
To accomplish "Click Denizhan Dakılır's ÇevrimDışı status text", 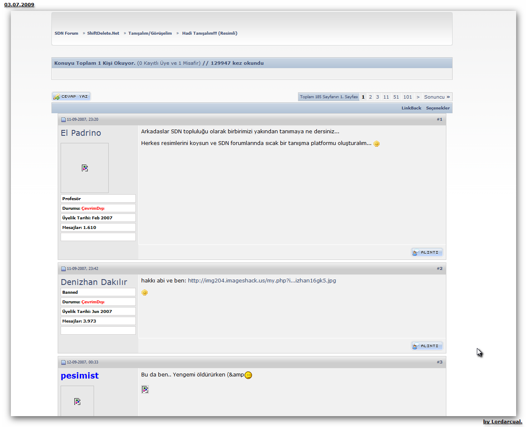I will [x=93, y=302].
